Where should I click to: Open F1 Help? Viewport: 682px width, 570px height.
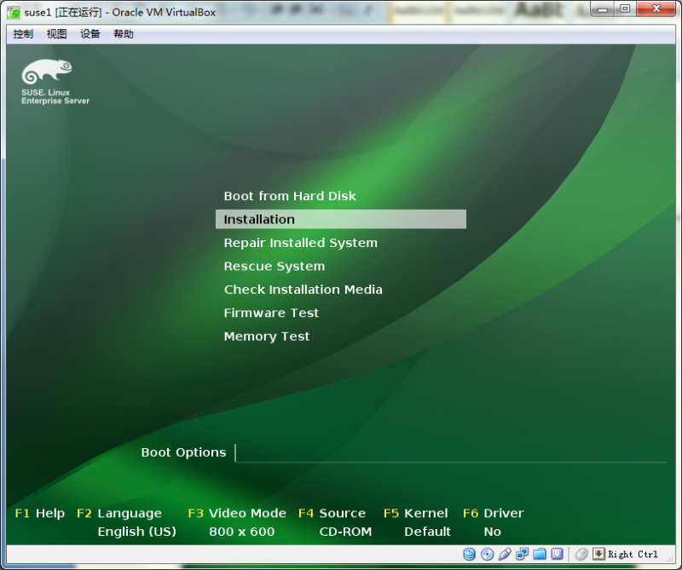click(x=39, y=513)
